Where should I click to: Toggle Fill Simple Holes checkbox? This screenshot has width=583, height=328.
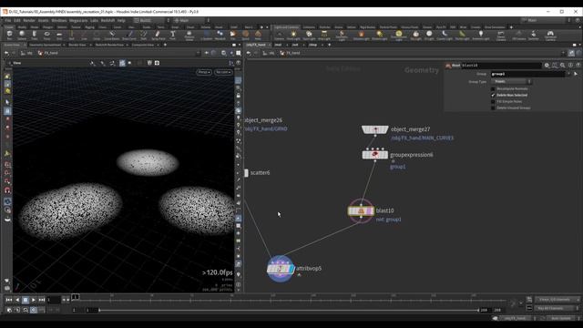click(493, 101)
